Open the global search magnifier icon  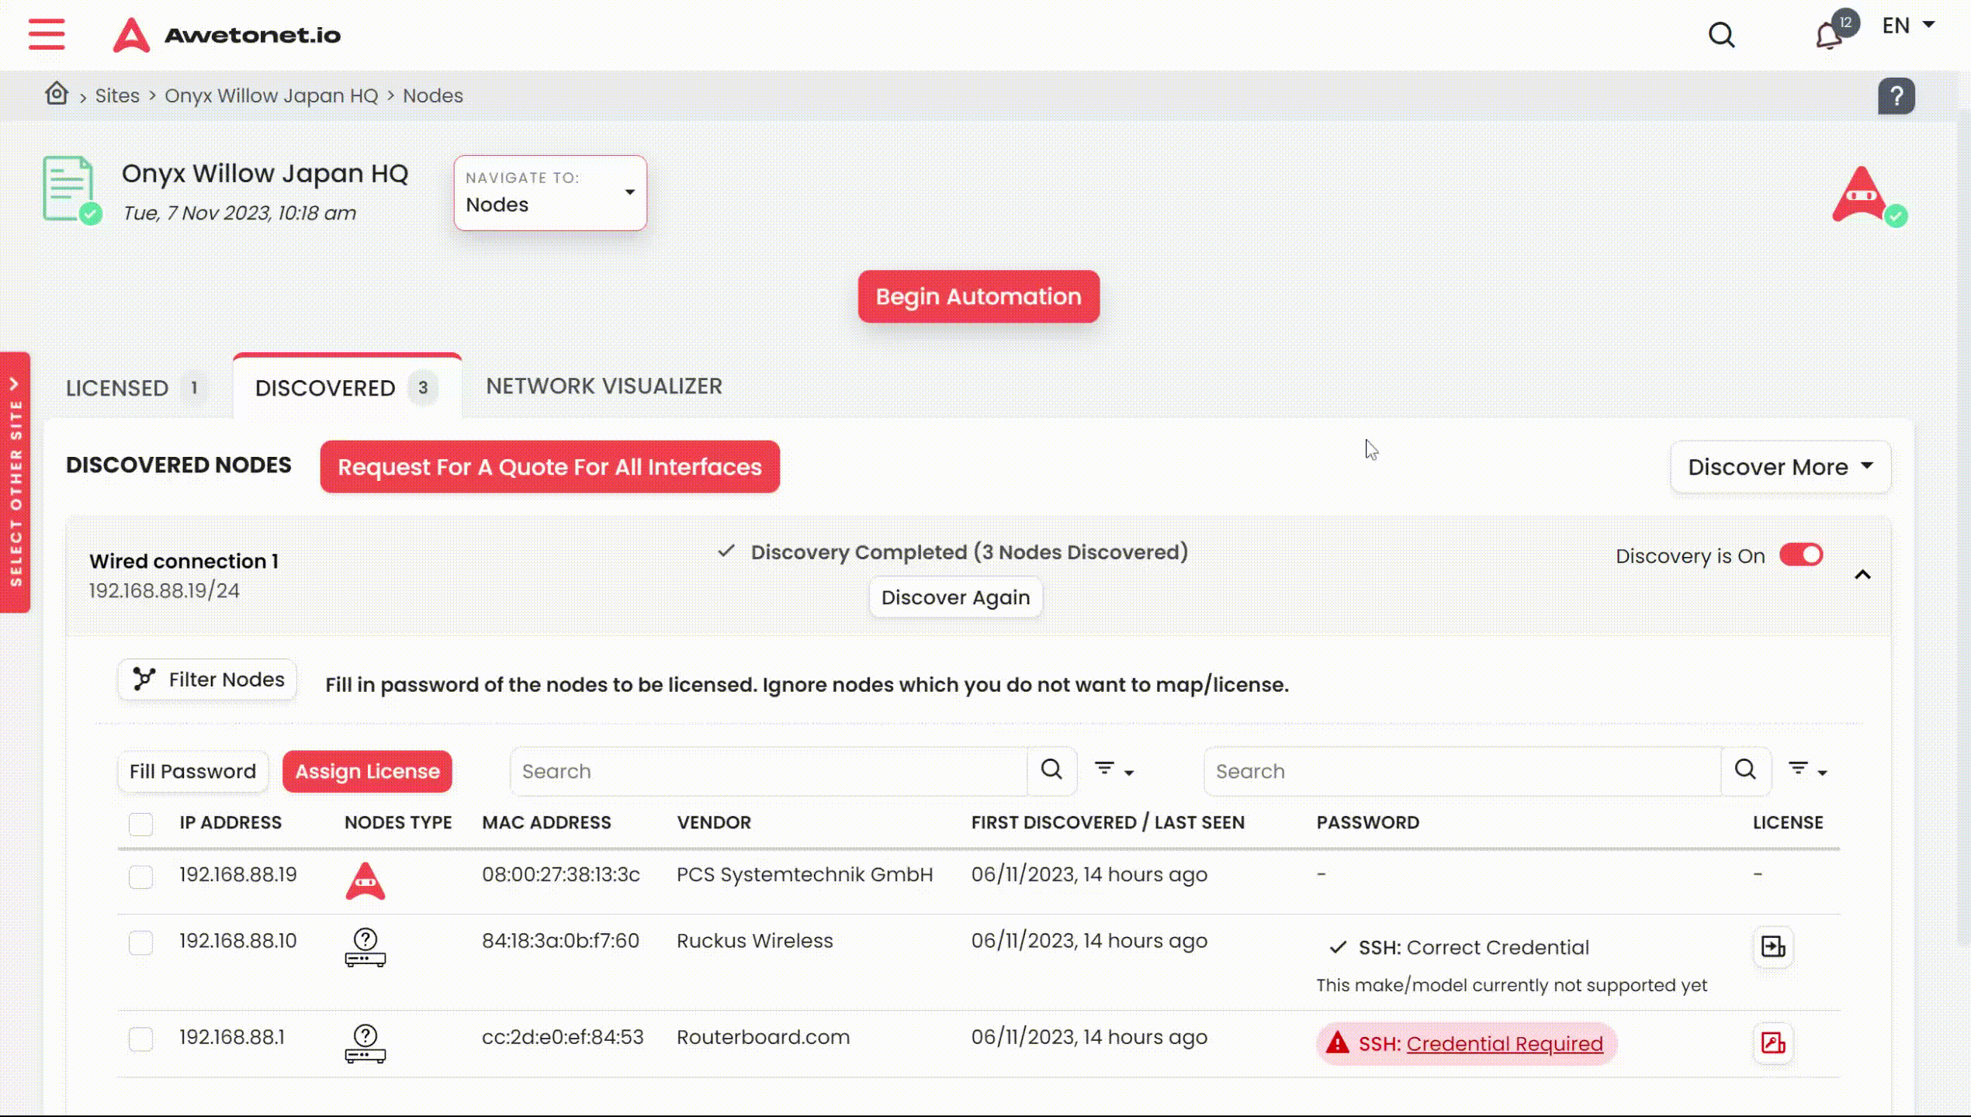(x=1722, y=35)
